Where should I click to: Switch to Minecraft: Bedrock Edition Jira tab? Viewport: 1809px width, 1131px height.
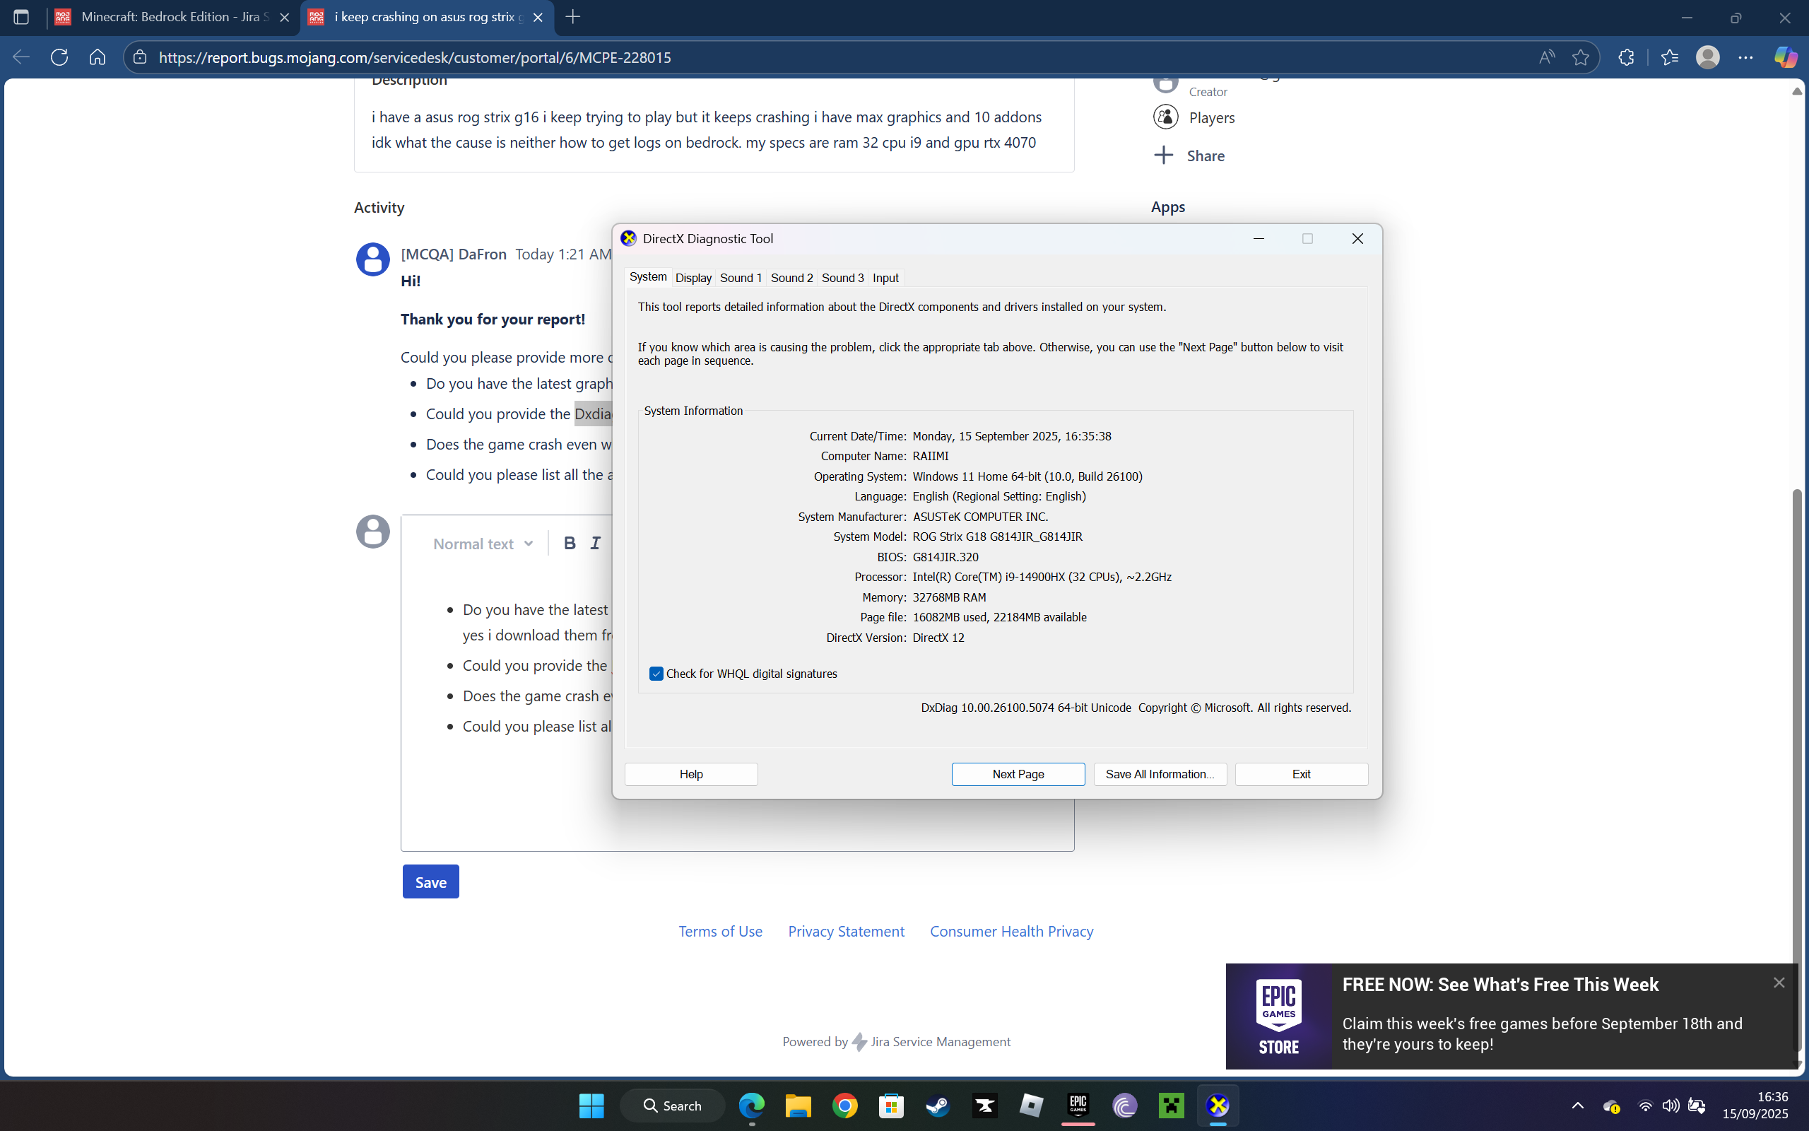pos(173,17)
